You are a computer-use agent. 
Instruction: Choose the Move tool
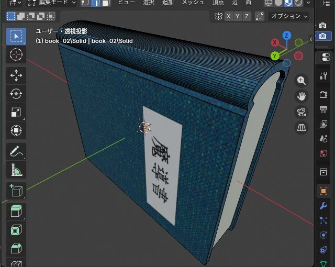coord(16,75)
